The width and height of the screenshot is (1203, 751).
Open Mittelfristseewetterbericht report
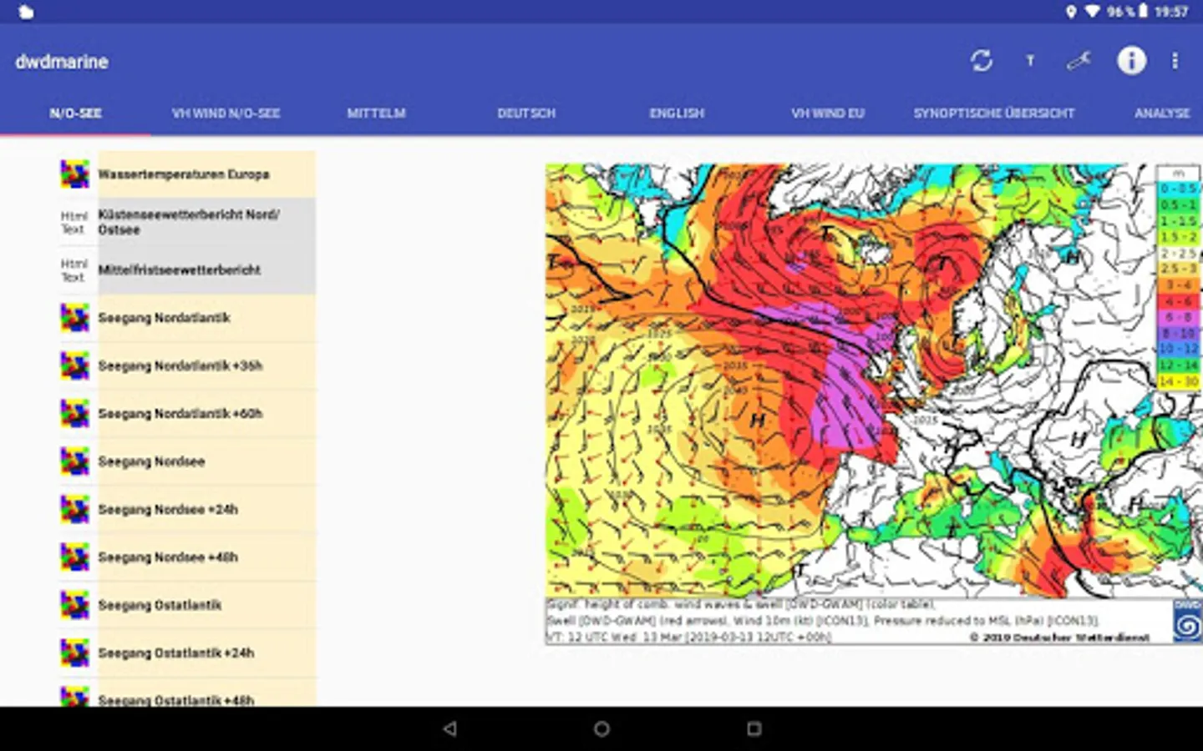(x=207, y=270)
